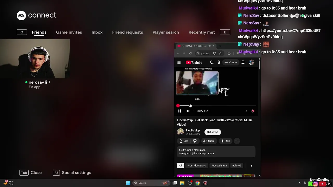333x187 pixels.
Task: Expand player controls left chevron
Action: [246, 111]
